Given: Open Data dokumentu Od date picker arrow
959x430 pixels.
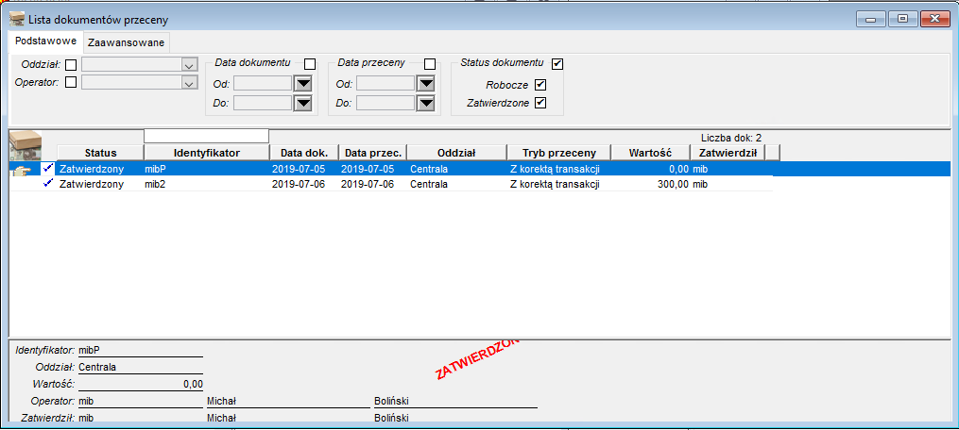Looking at the screenshot, I should (x=302, y=84).
